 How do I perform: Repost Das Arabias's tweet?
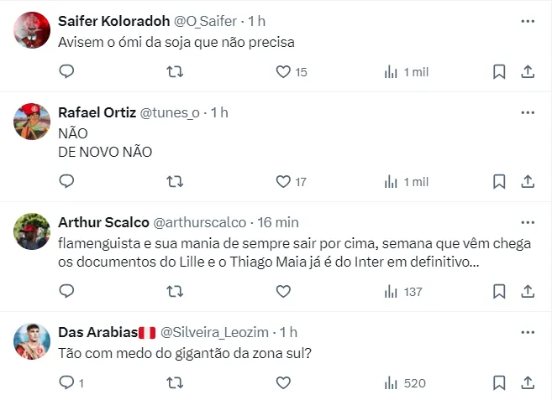[175, 383]
